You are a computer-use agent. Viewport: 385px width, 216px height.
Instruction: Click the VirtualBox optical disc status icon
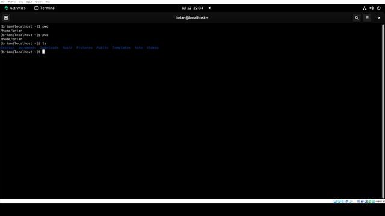(x=339, y=202)
